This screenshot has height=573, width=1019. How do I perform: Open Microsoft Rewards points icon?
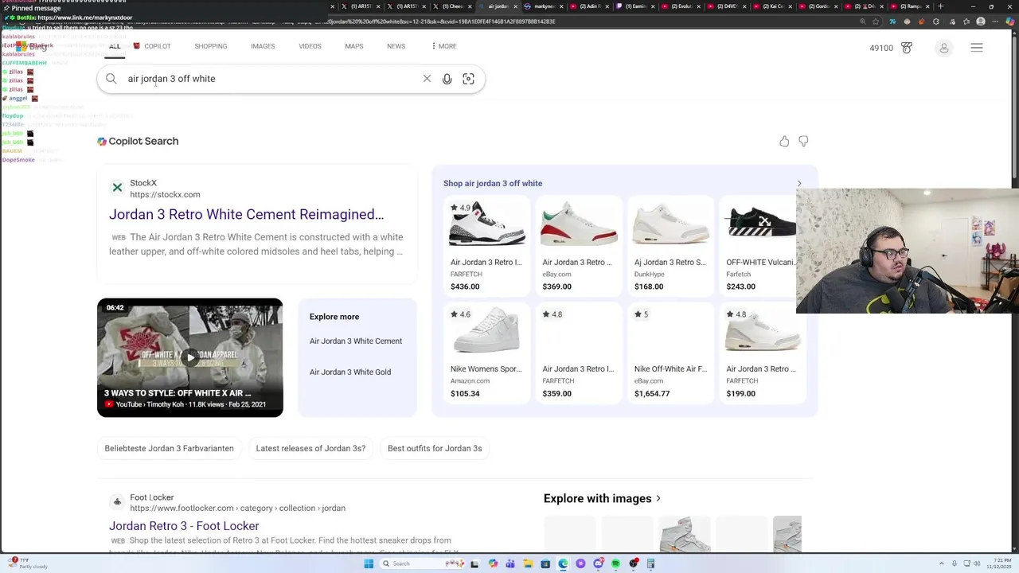point(907,48)
